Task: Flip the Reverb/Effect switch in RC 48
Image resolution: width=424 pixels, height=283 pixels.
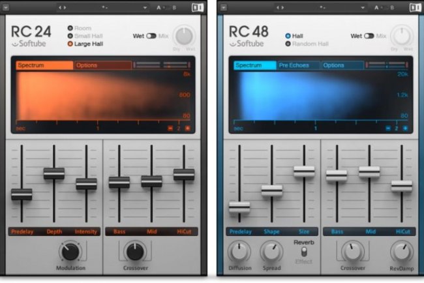Action: coord(304,252)
